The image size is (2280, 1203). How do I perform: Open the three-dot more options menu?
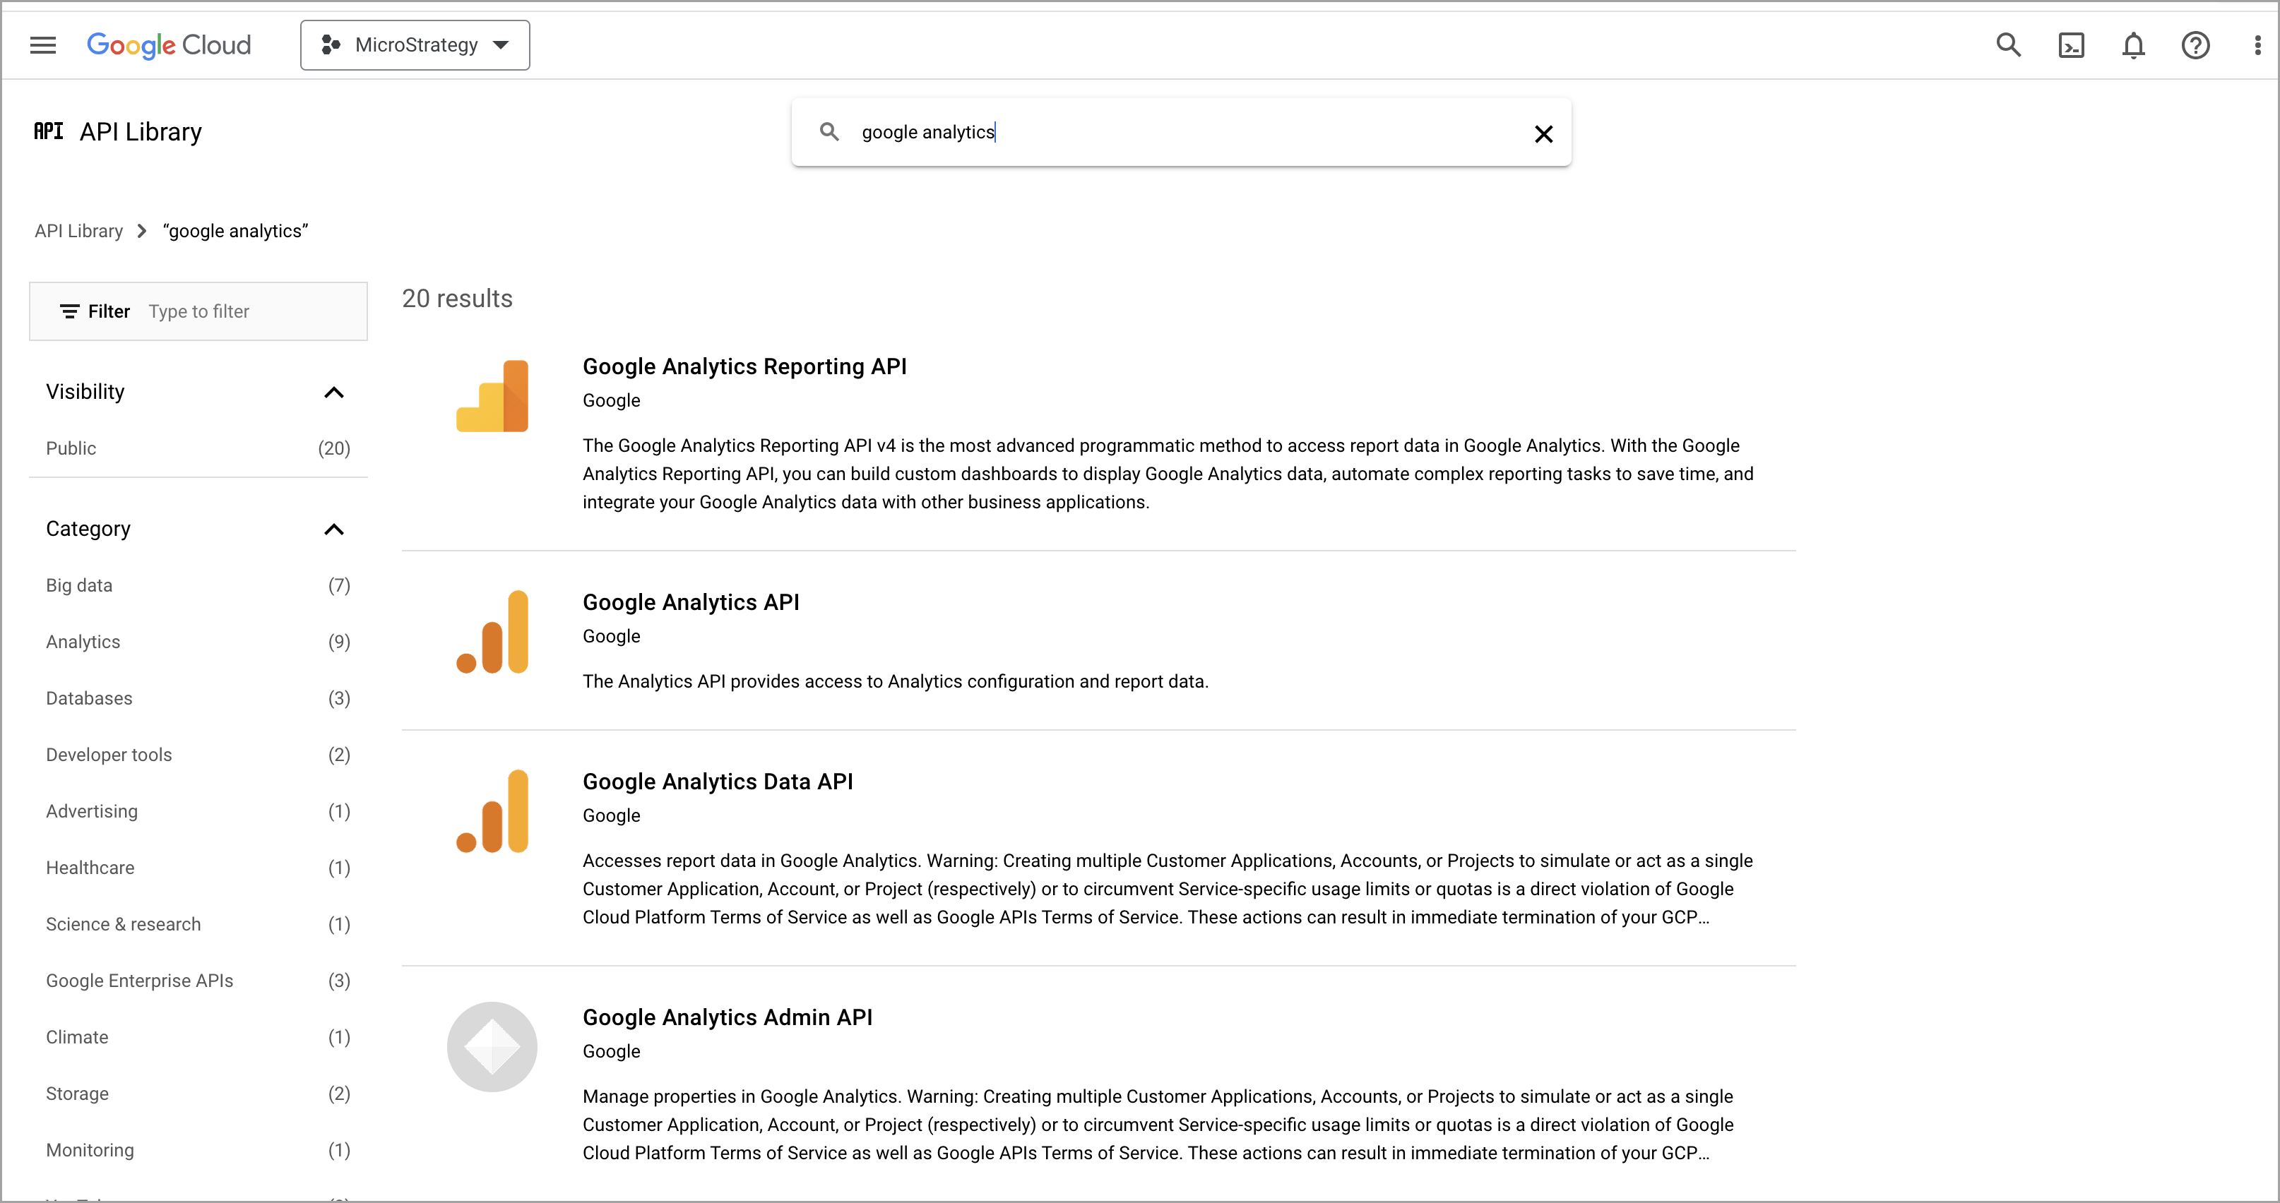coord(2257,45)
